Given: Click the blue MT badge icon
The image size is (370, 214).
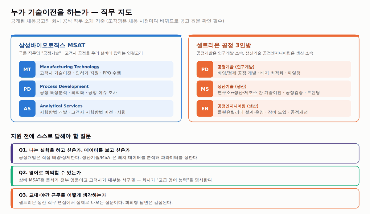Looking at the screenshot, I should point(27,69).
